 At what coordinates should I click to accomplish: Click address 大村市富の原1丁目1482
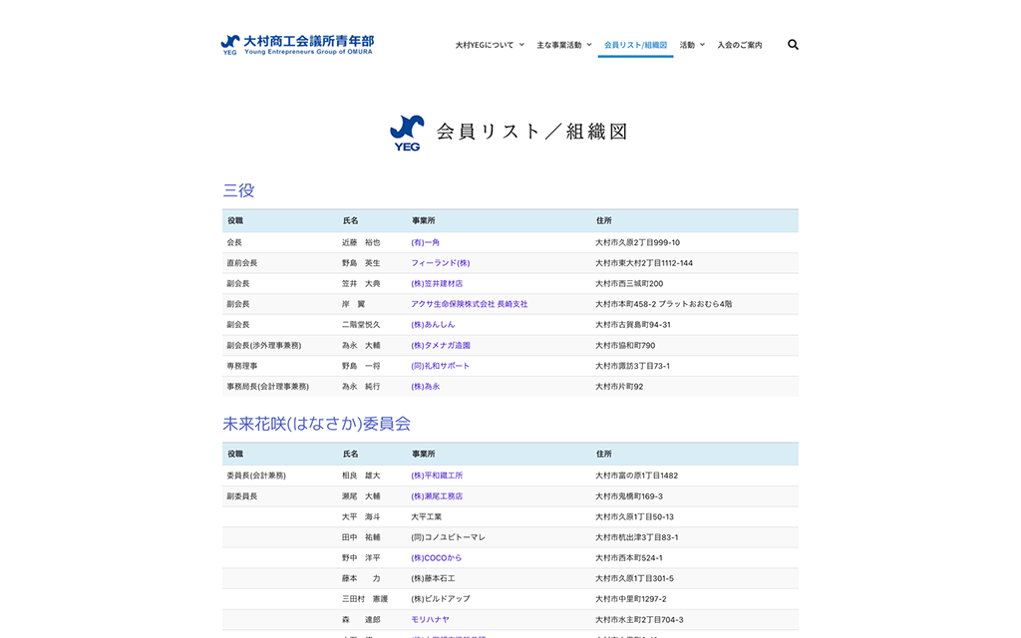637,476
